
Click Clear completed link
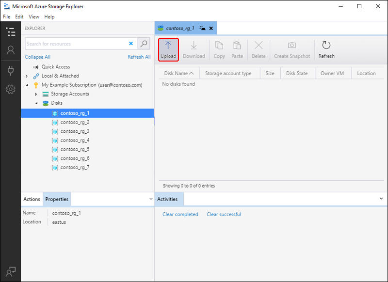(180, 214)
